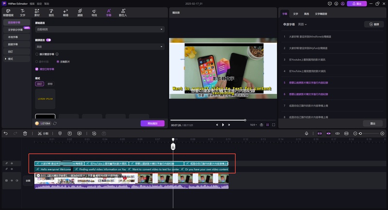Step to previous frame in player
This screenshot has height=210, width=388.
[217, 125]
